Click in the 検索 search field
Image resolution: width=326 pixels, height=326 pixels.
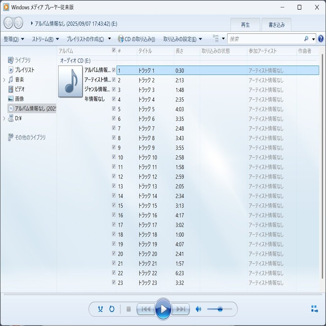266,39
